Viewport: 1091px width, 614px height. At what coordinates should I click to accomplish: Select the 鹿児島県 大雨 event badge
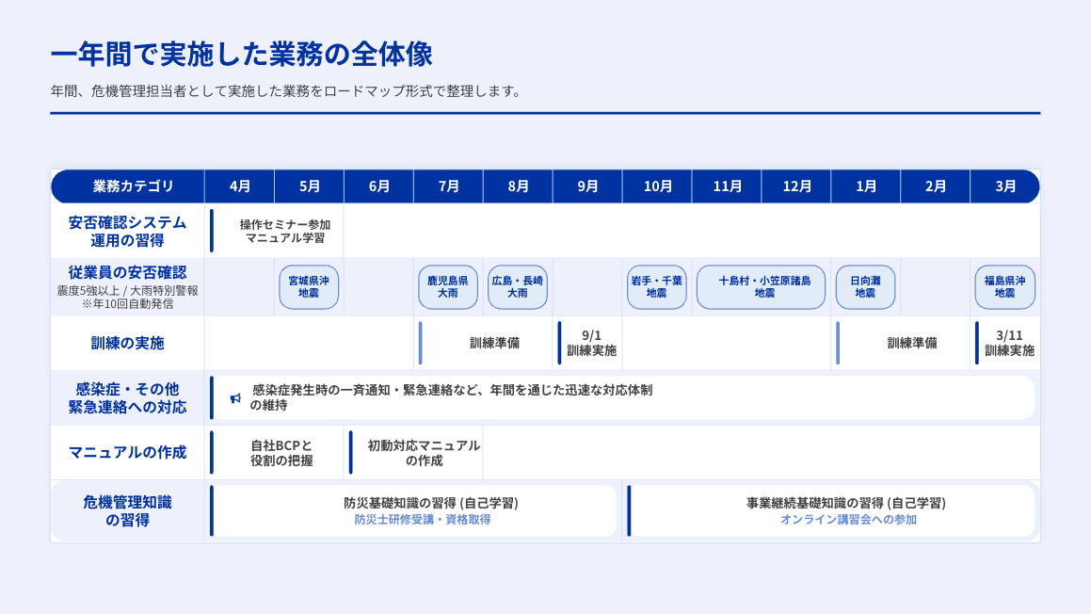tap(448, 287)
